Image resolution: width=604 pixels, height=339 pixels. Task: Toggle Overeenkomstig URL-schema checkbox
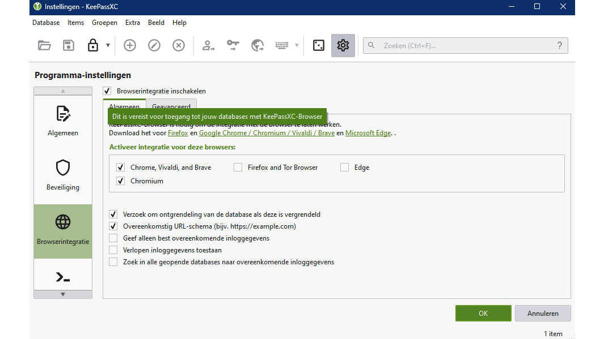pos(113,226)
